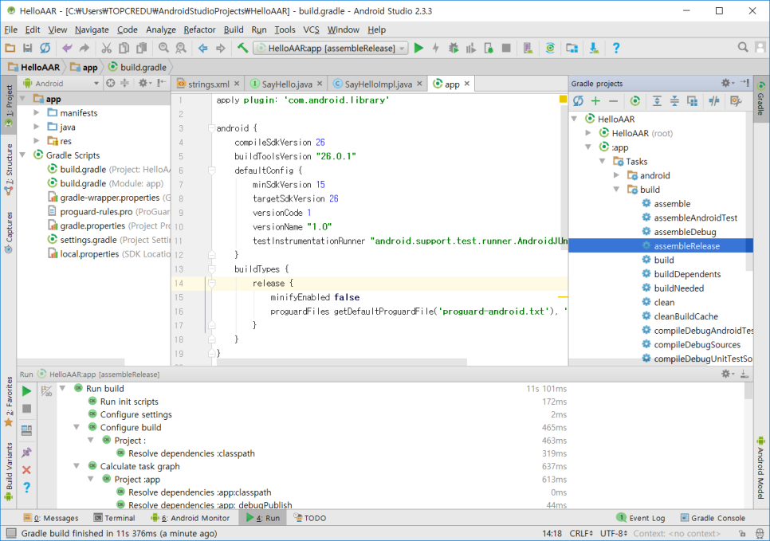Open Terminal tool window button
This screenshot has height=541, width=770.
pyautogui.click(x=114, y=518)
